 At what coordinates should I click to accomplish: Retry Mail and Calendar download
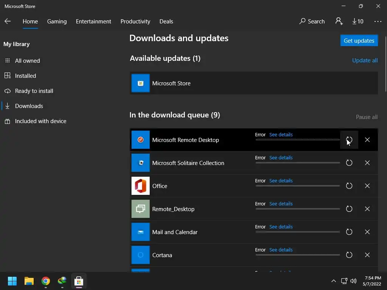349,232
